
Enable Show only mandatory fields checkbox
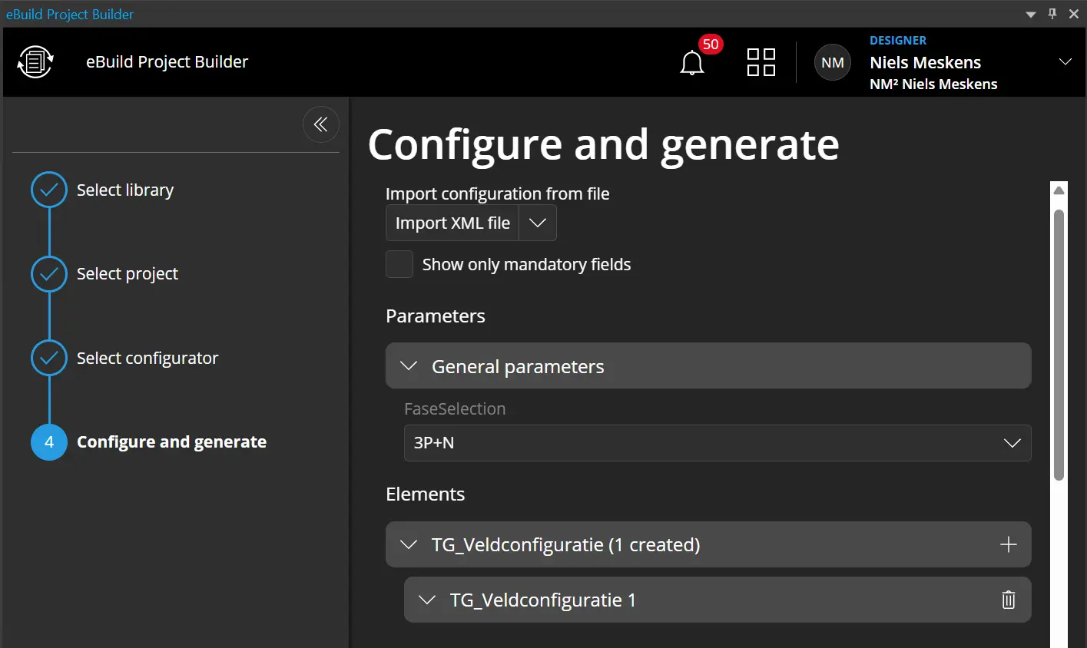pos(399,265)
